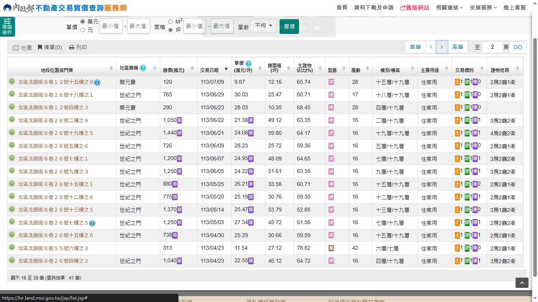Go to 線上客服 in navigation
This screenshot has width=538, height=302.
pyautogui.click(x=514, y=7)
